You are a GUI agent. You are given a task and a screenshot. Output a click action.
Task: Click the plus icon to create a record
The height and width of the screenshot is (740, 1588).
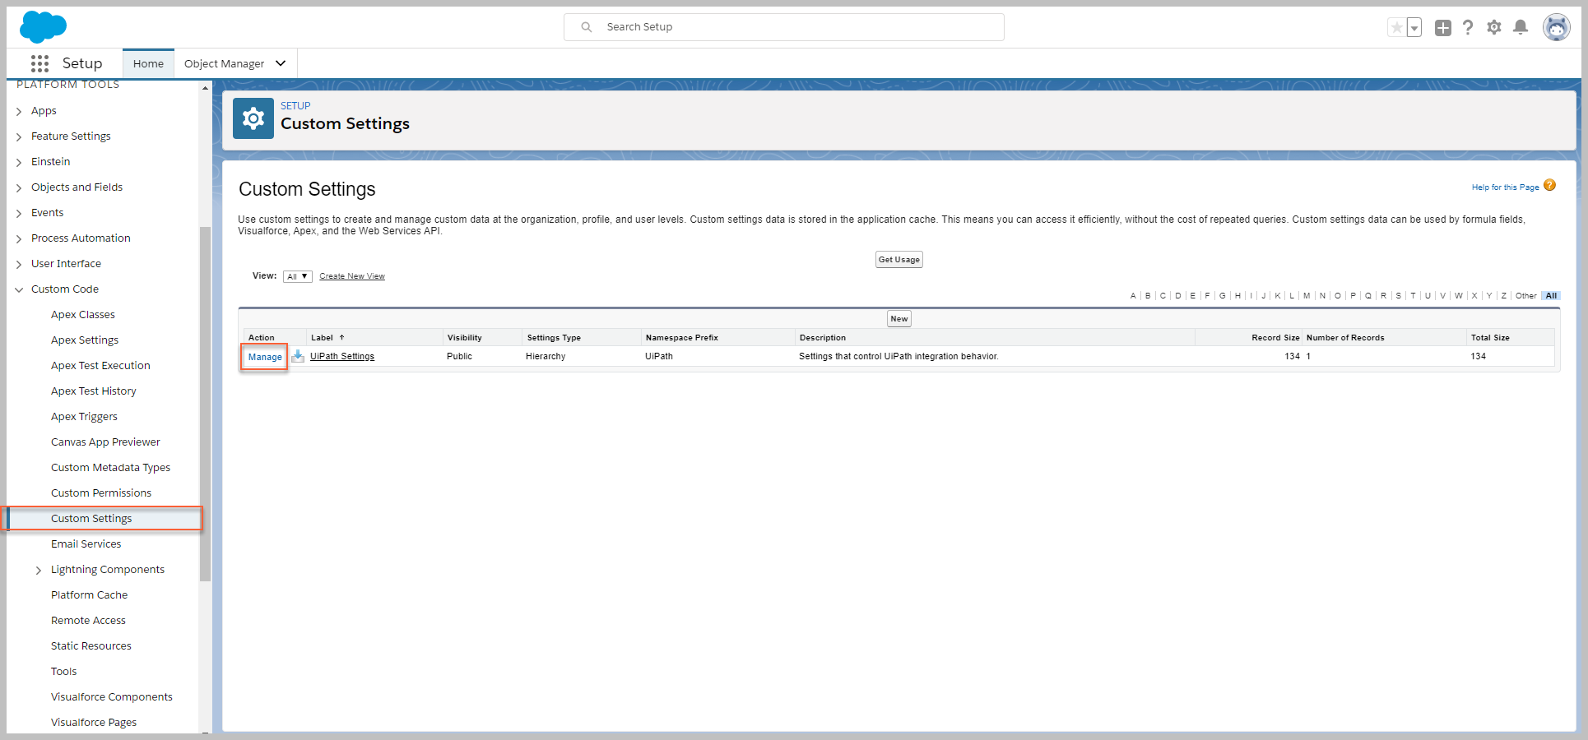1442,27
